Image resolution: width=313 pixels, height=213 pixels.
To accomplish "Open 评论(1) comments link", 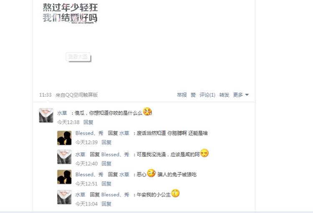I will click(207, 95).
